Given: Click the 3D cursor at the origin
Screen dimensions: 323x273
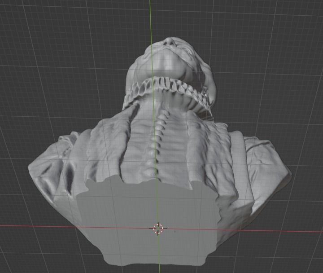Looking at the screenshot, I should (158, 229).
